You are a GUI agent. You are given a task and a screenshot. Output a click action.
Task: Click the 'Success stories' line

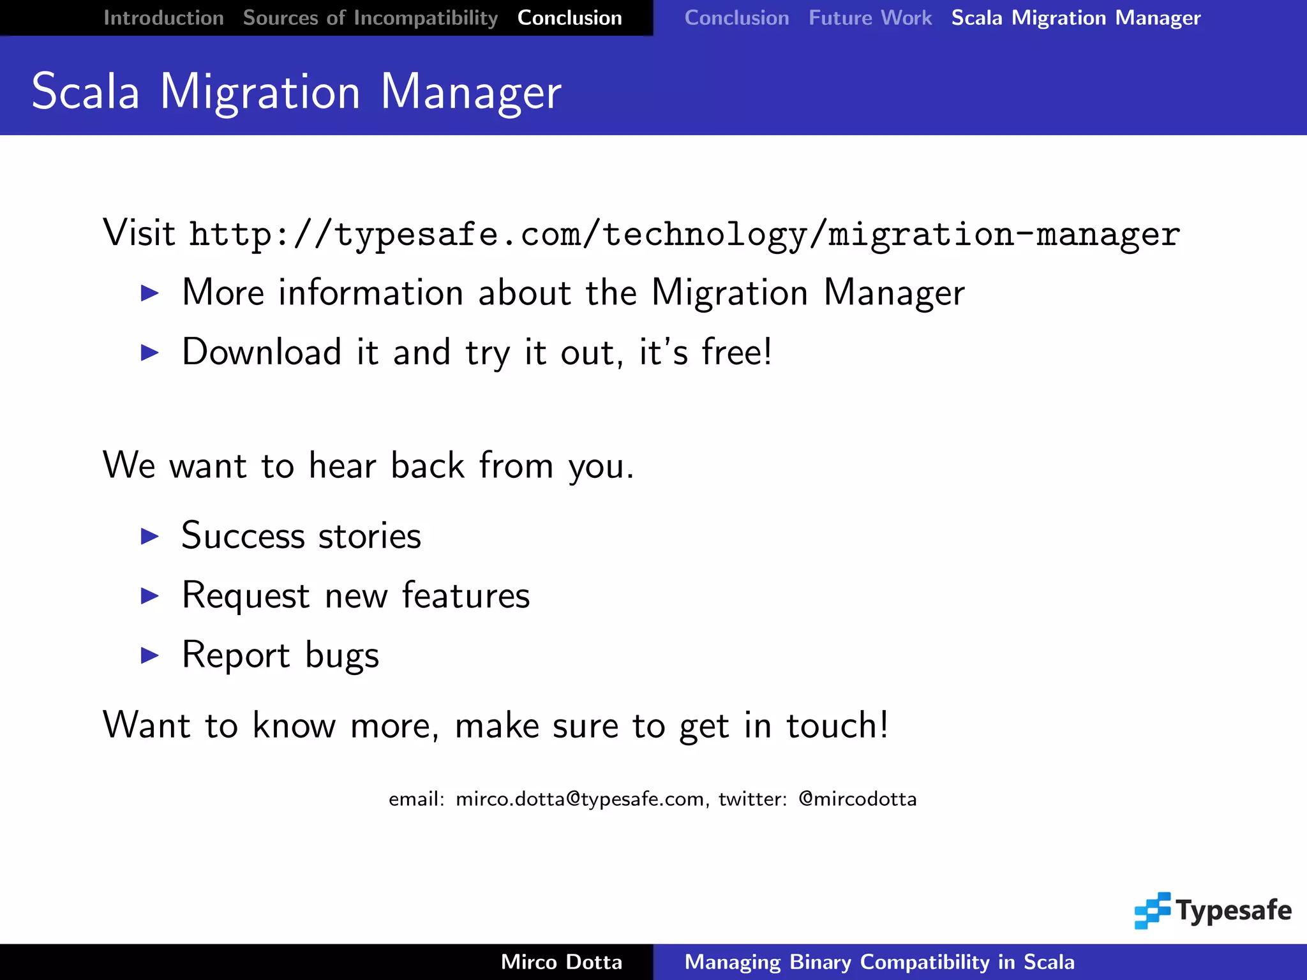[x=301, y=535]
